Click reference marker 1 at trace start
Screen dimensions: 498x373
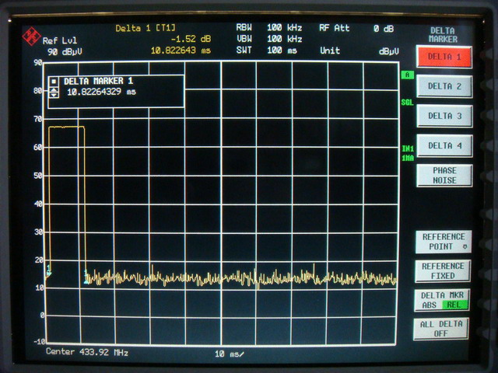tap(48, 270)
